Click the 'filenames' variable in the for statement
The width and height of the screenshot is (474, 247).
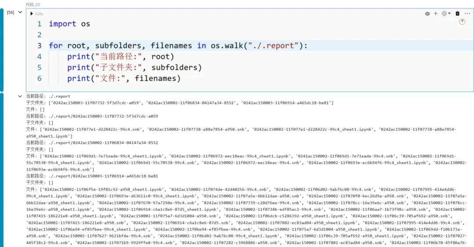[x=171, y=46]
